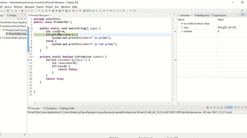Image resolution: width=247 pixels, height=138 pixels.
Task: Open the Display Selected Console dropdown
Action: [x=242, y=107]
